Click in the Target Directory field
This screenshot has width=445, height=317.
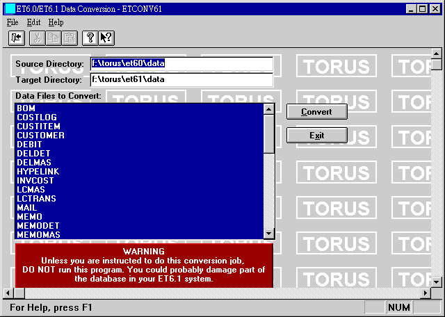[181, 79]
